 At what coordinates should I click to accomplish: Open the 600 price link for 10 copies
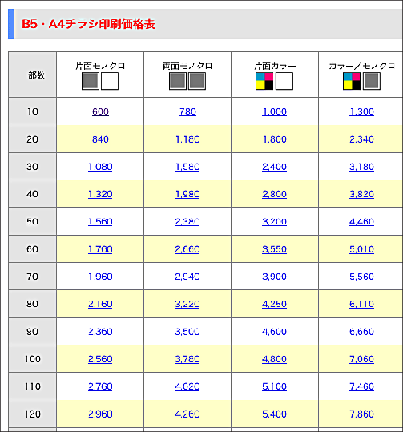[x=100, y=111]
